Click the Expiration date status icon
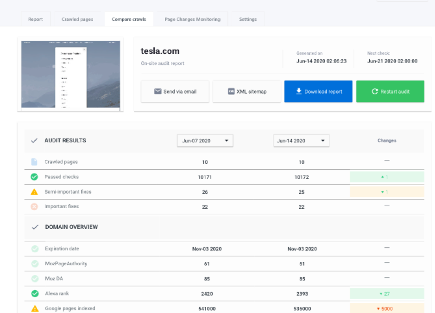The width and height of the screenshot is (435, 313). click(x=35, y=249)
